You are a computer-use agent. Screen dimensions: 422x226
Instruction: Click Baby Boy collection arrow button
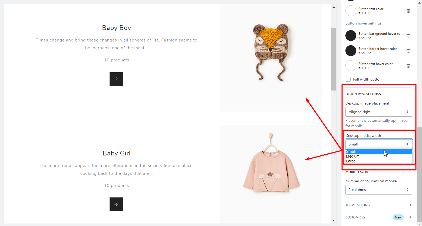pyautogui.click(x=116, y=79)
